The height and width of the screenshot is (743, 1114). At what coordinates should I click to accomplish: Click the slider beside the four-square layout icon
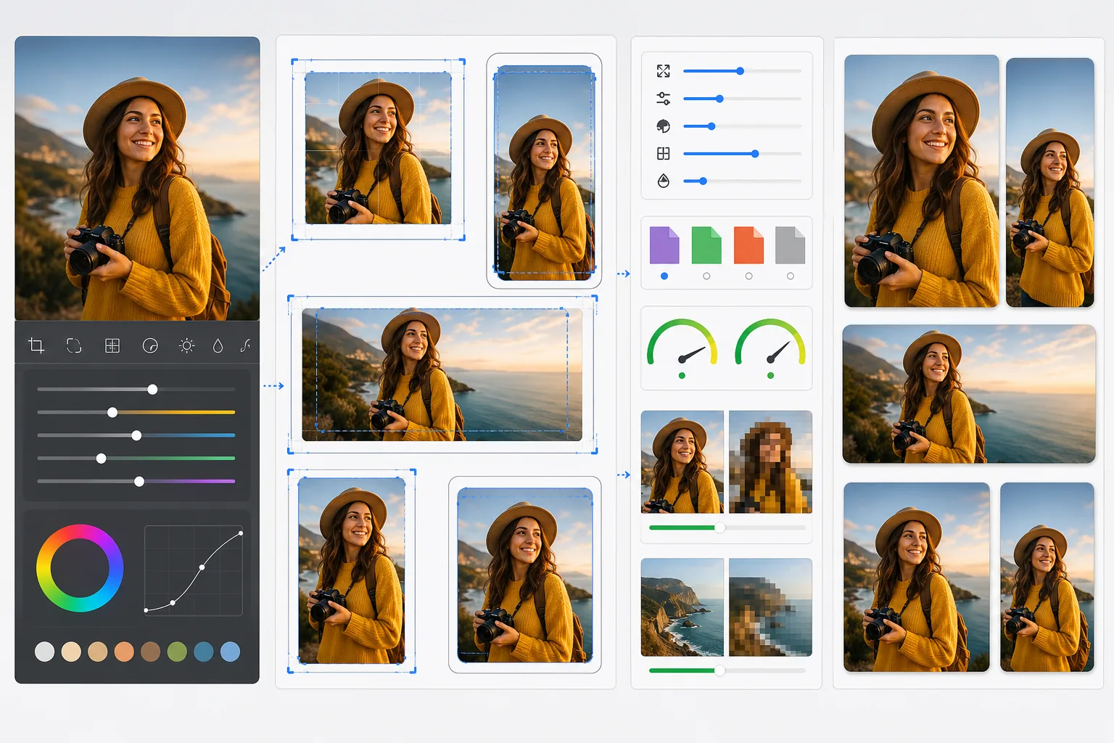[742, 154]
